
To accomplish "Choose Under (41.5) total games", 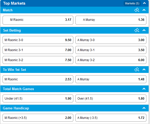I will point(38,98).
